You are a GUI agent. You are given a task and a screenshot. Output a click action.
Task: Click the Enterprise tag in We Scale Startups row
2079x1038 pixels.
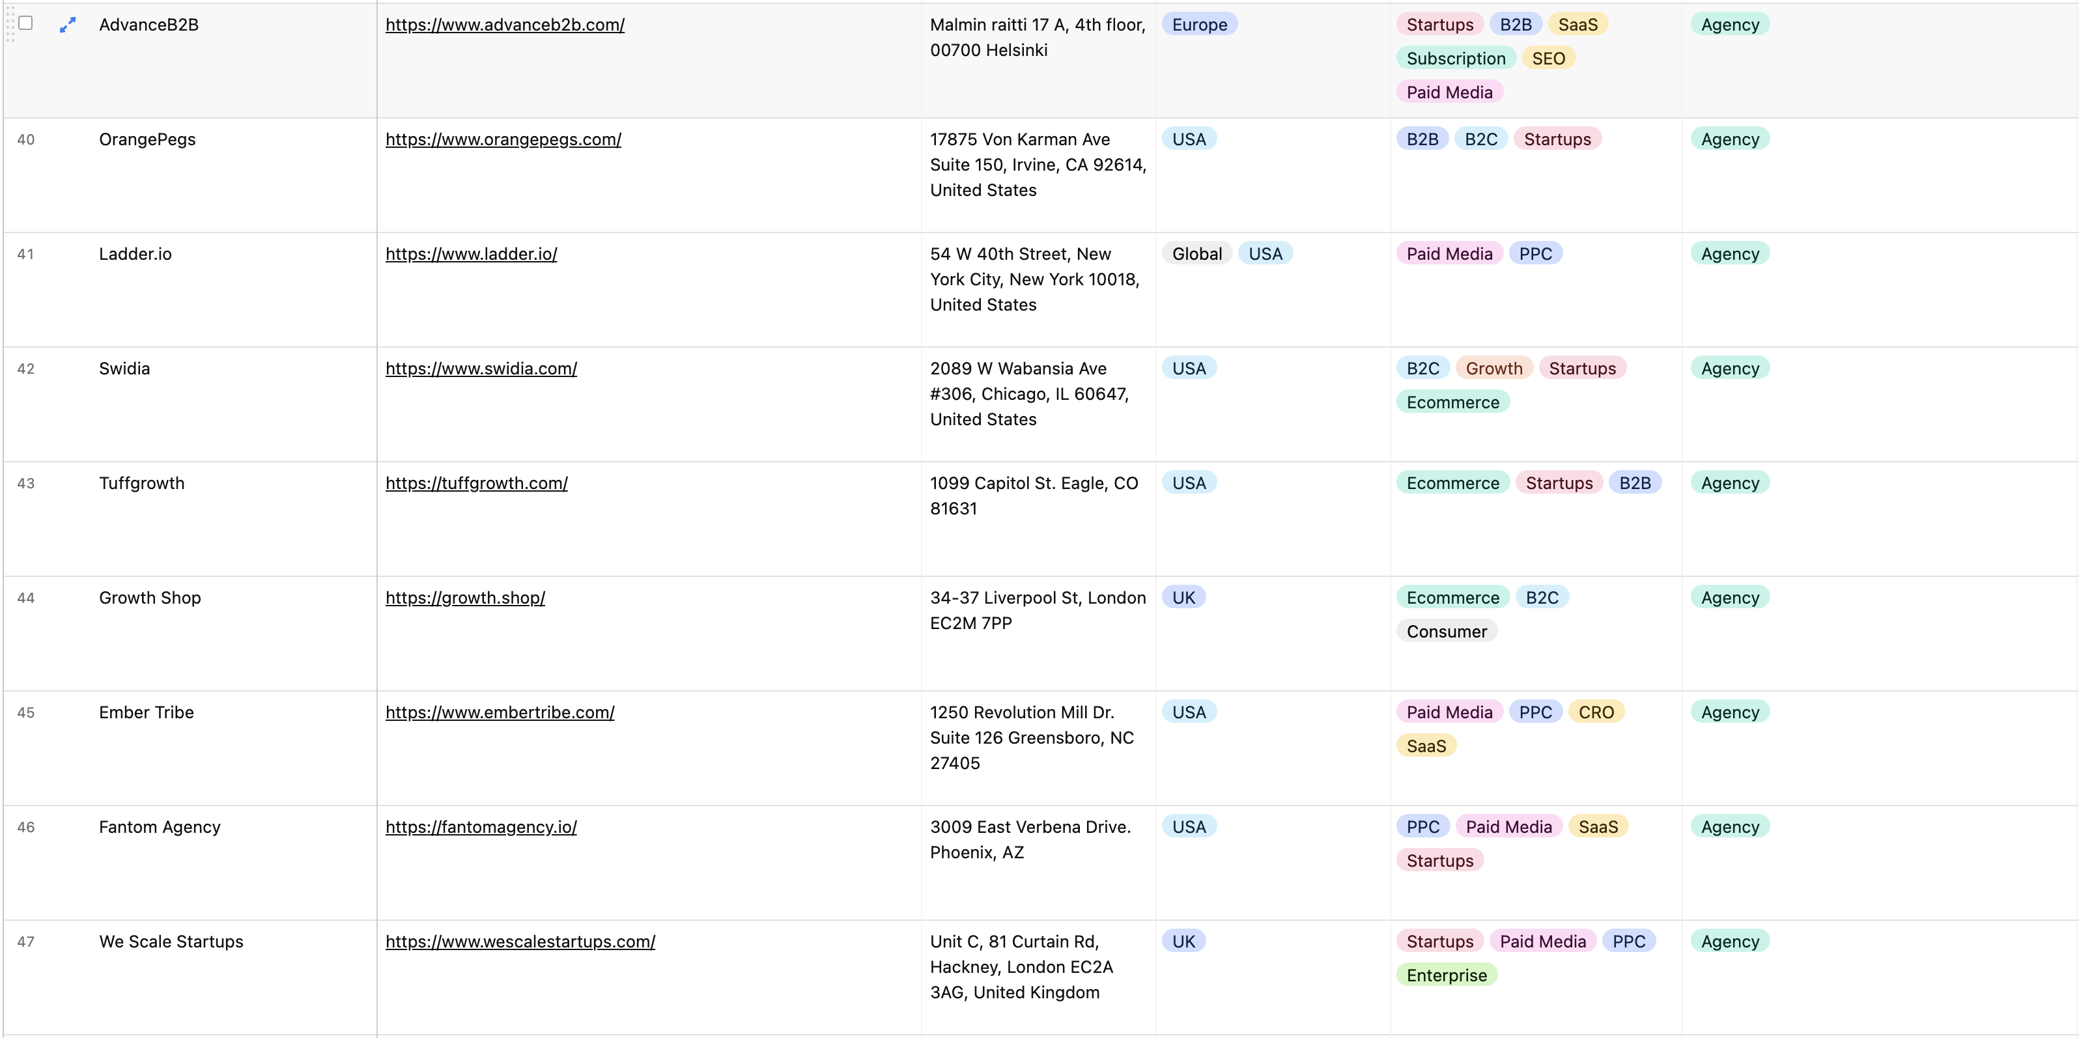1447,975
